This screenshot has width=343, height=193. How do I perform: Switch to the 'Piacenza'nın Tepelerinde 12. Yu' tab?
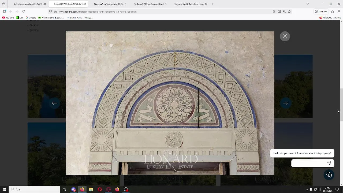click(109, 4)
